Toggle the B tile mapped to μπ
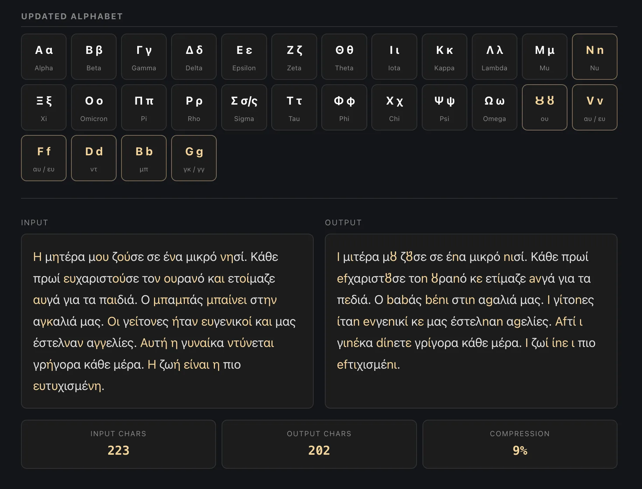Viewport: 642px width, 489px height. click(x=144, y=158)
